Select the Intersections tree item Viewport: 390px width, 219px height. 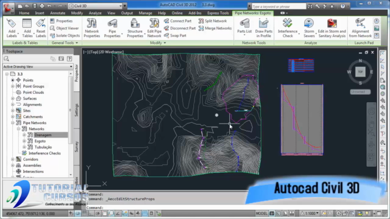click(33, 172)
